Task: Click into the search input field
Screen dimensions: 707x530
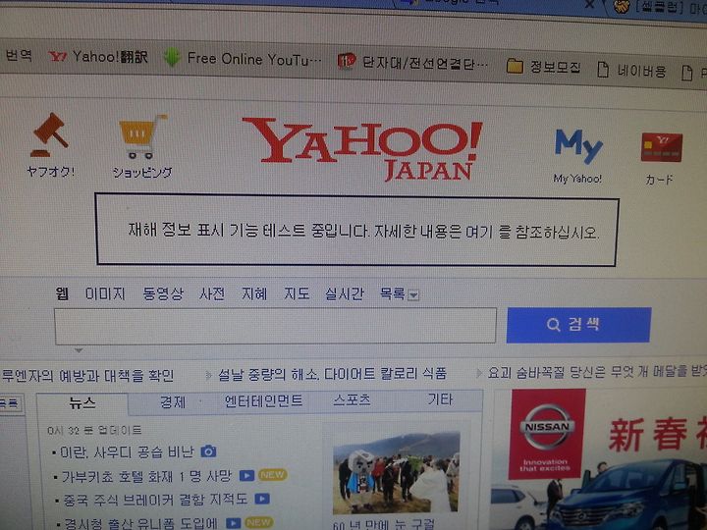Action: 276,326
